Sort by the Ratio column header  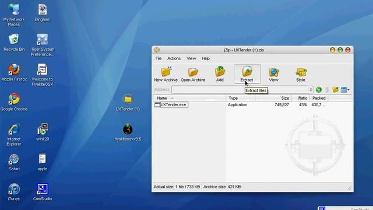pos(301,98)
